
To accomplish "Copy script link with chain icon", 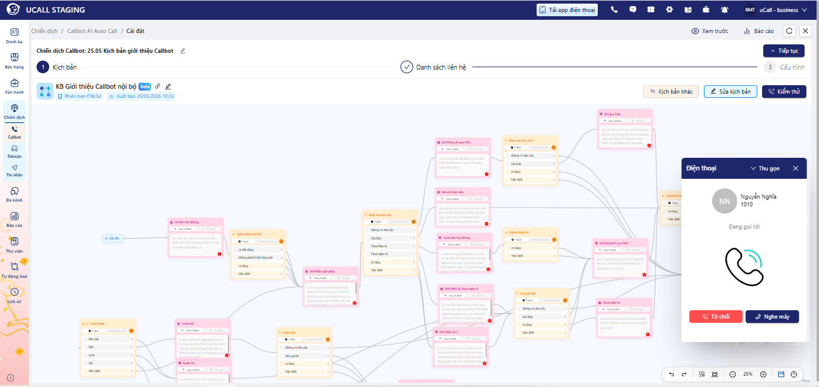I will coord(158,86).
